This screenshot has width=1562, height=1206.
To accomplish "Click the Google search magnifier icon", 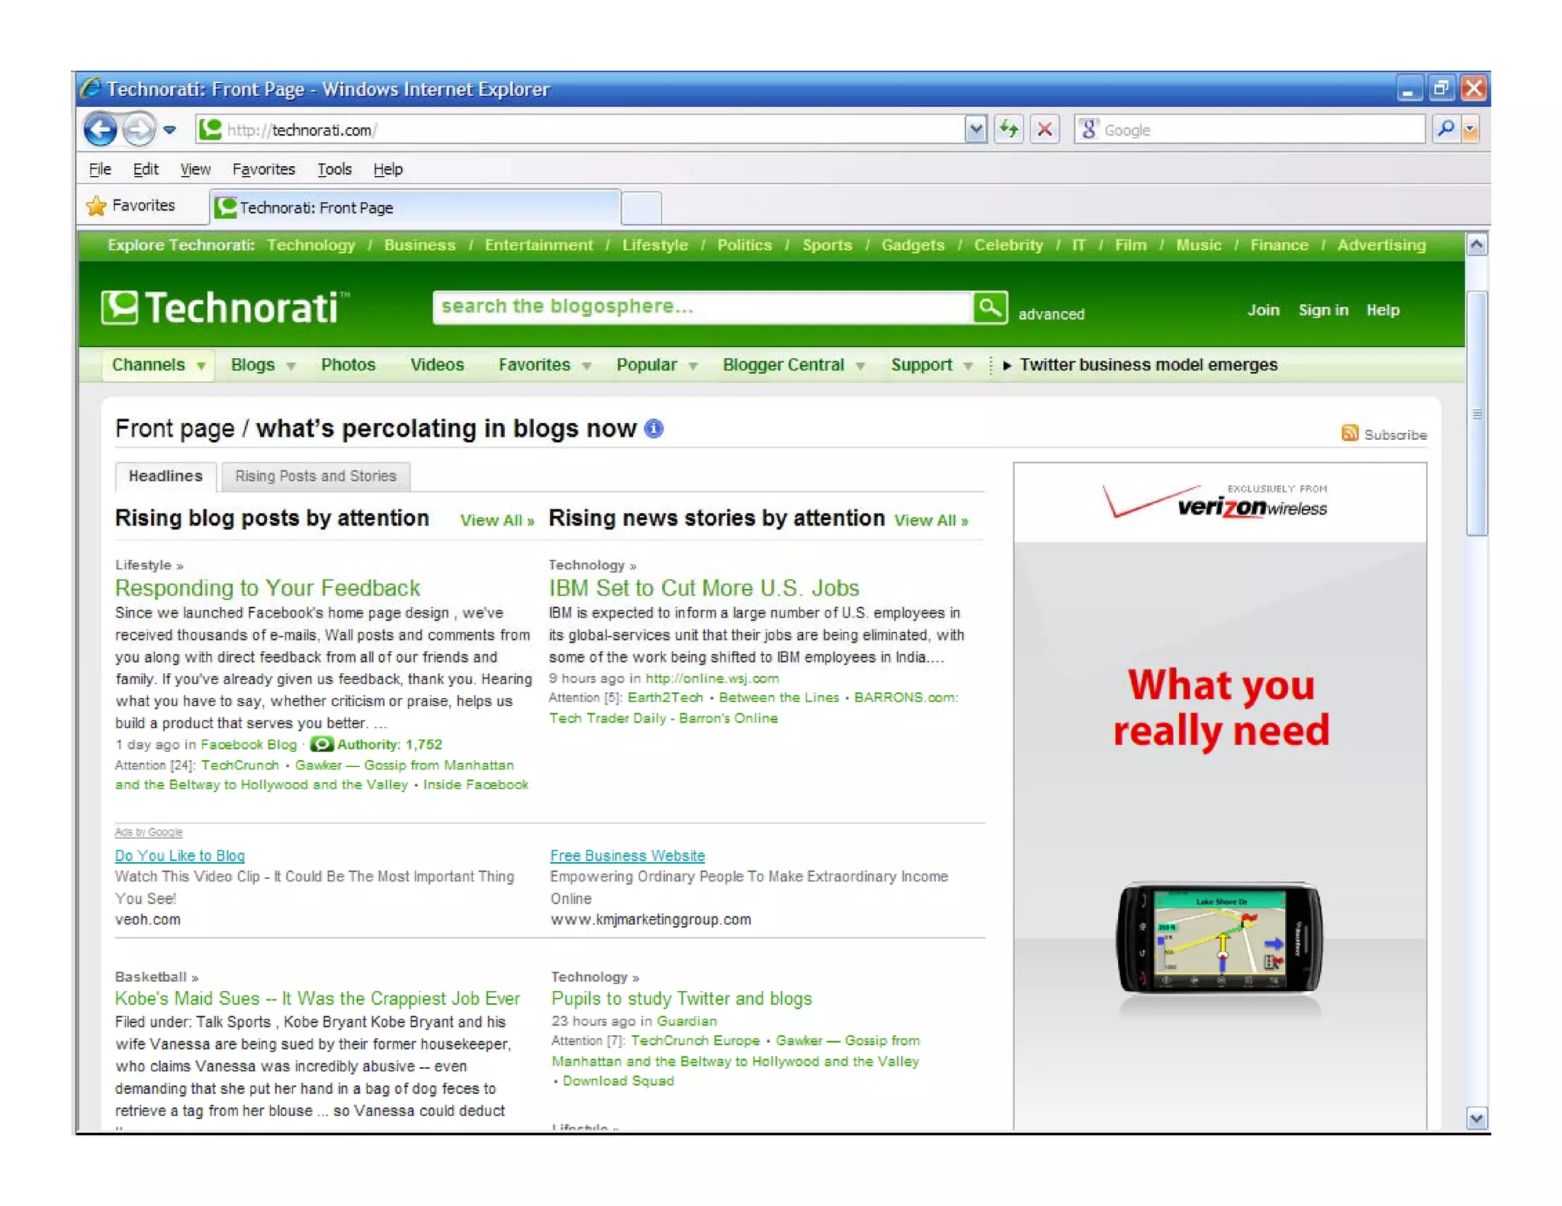I will point(1445,130).
